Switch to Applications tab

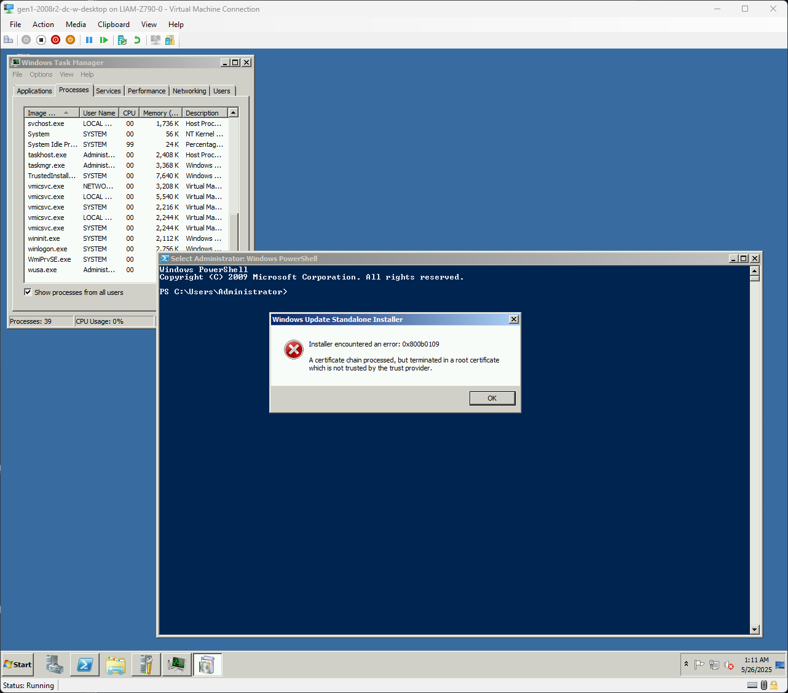click(x=34, y=91)
